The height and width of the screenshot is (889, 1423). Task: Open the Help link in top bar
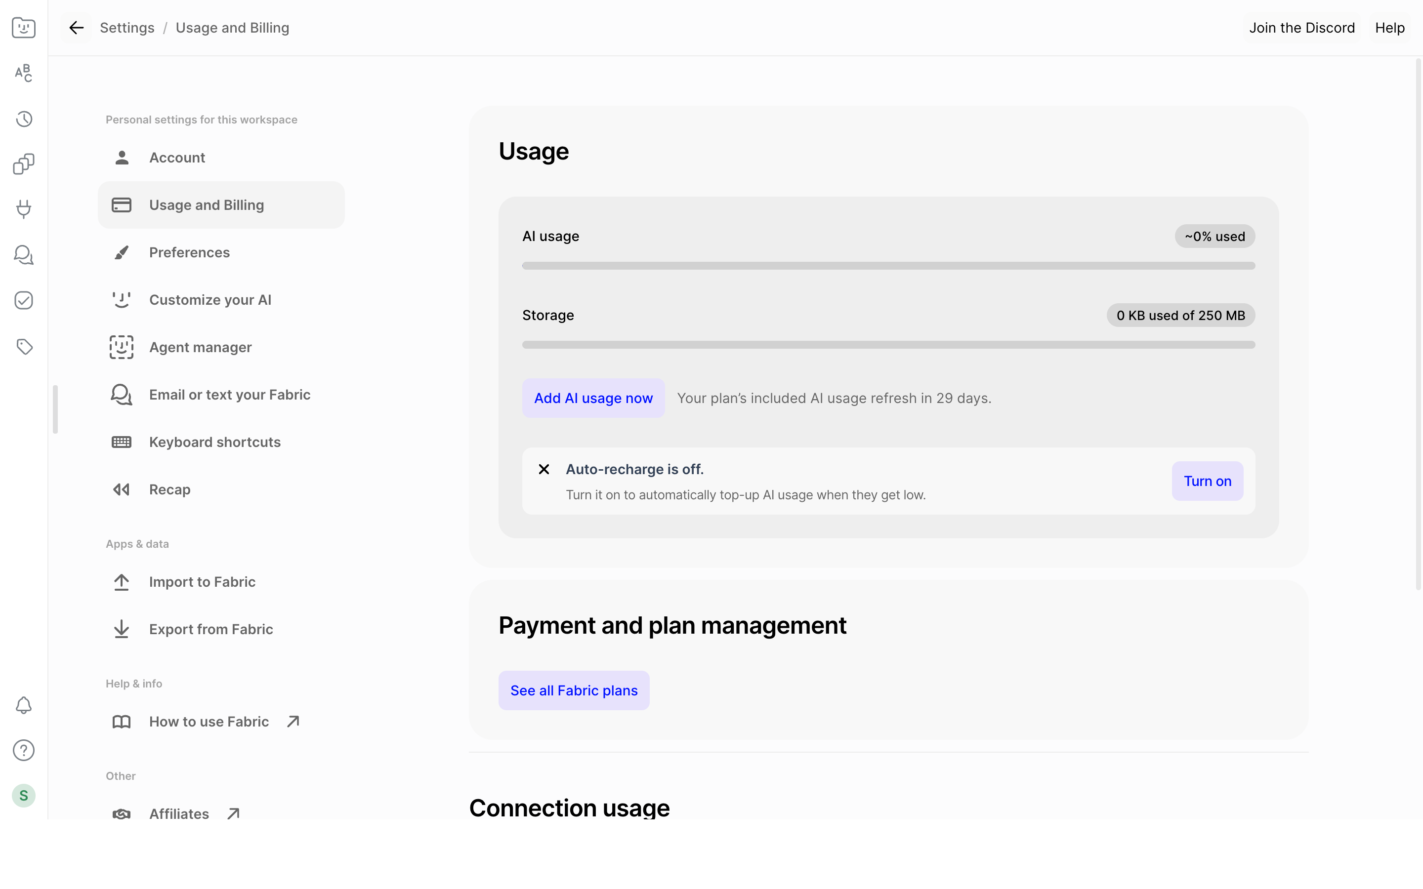(1389, 28)
